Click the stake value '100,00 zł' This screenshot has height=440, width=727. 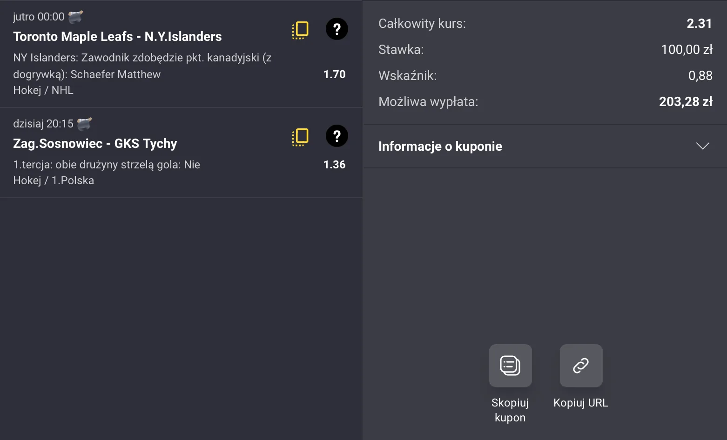[687, 49]
